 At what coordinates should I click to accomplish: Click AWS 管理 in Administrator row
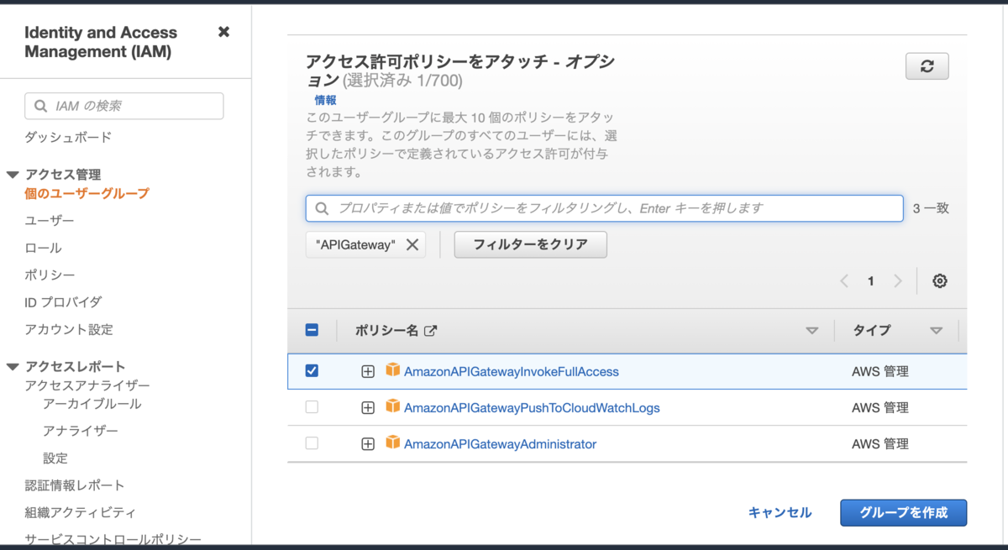tap(879, 443)
